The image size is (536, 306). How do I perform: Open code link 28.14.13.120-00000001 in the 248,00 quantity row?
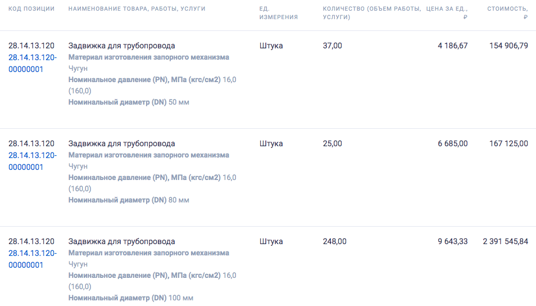point(32,259)
